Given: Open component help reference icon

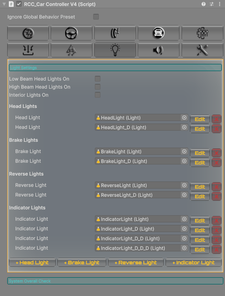Looking at the screenshot, I should tap(204, 4).
